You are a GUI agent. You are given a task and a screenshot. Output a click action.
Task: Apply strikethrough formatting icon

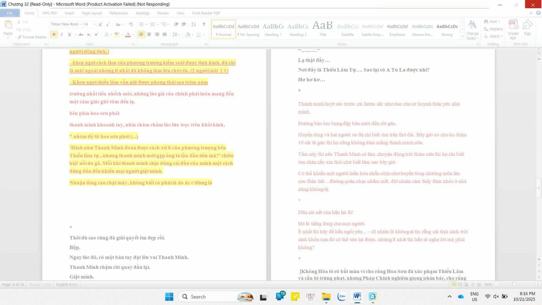81,34
